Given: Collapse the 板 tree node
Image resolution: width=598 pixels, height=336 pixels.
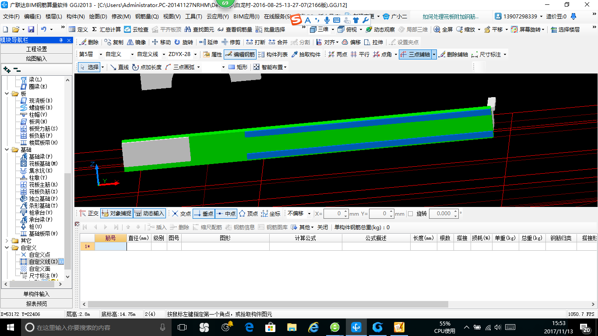Looking at the screenshot, I should [x=7, y=94].
